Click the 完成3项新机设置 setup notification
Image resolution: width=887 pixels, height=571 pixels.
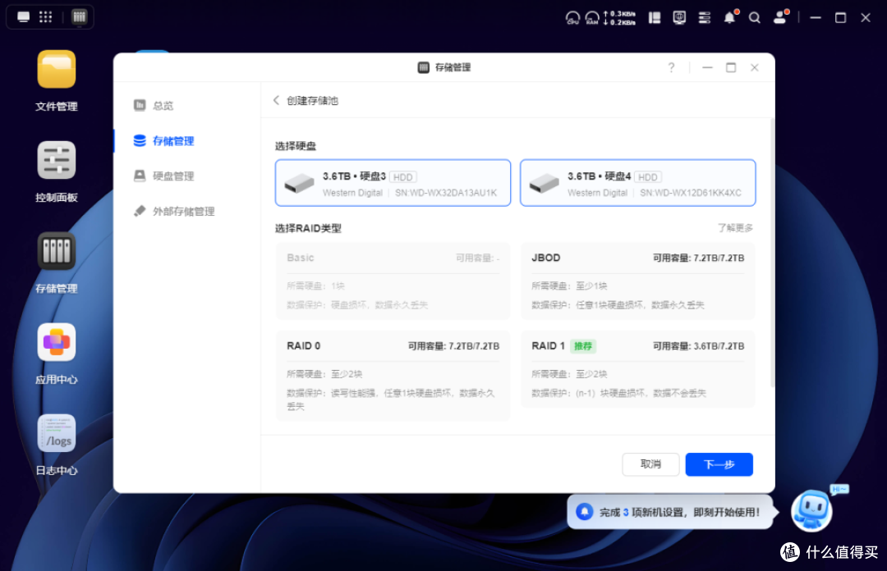coord(670,512)
